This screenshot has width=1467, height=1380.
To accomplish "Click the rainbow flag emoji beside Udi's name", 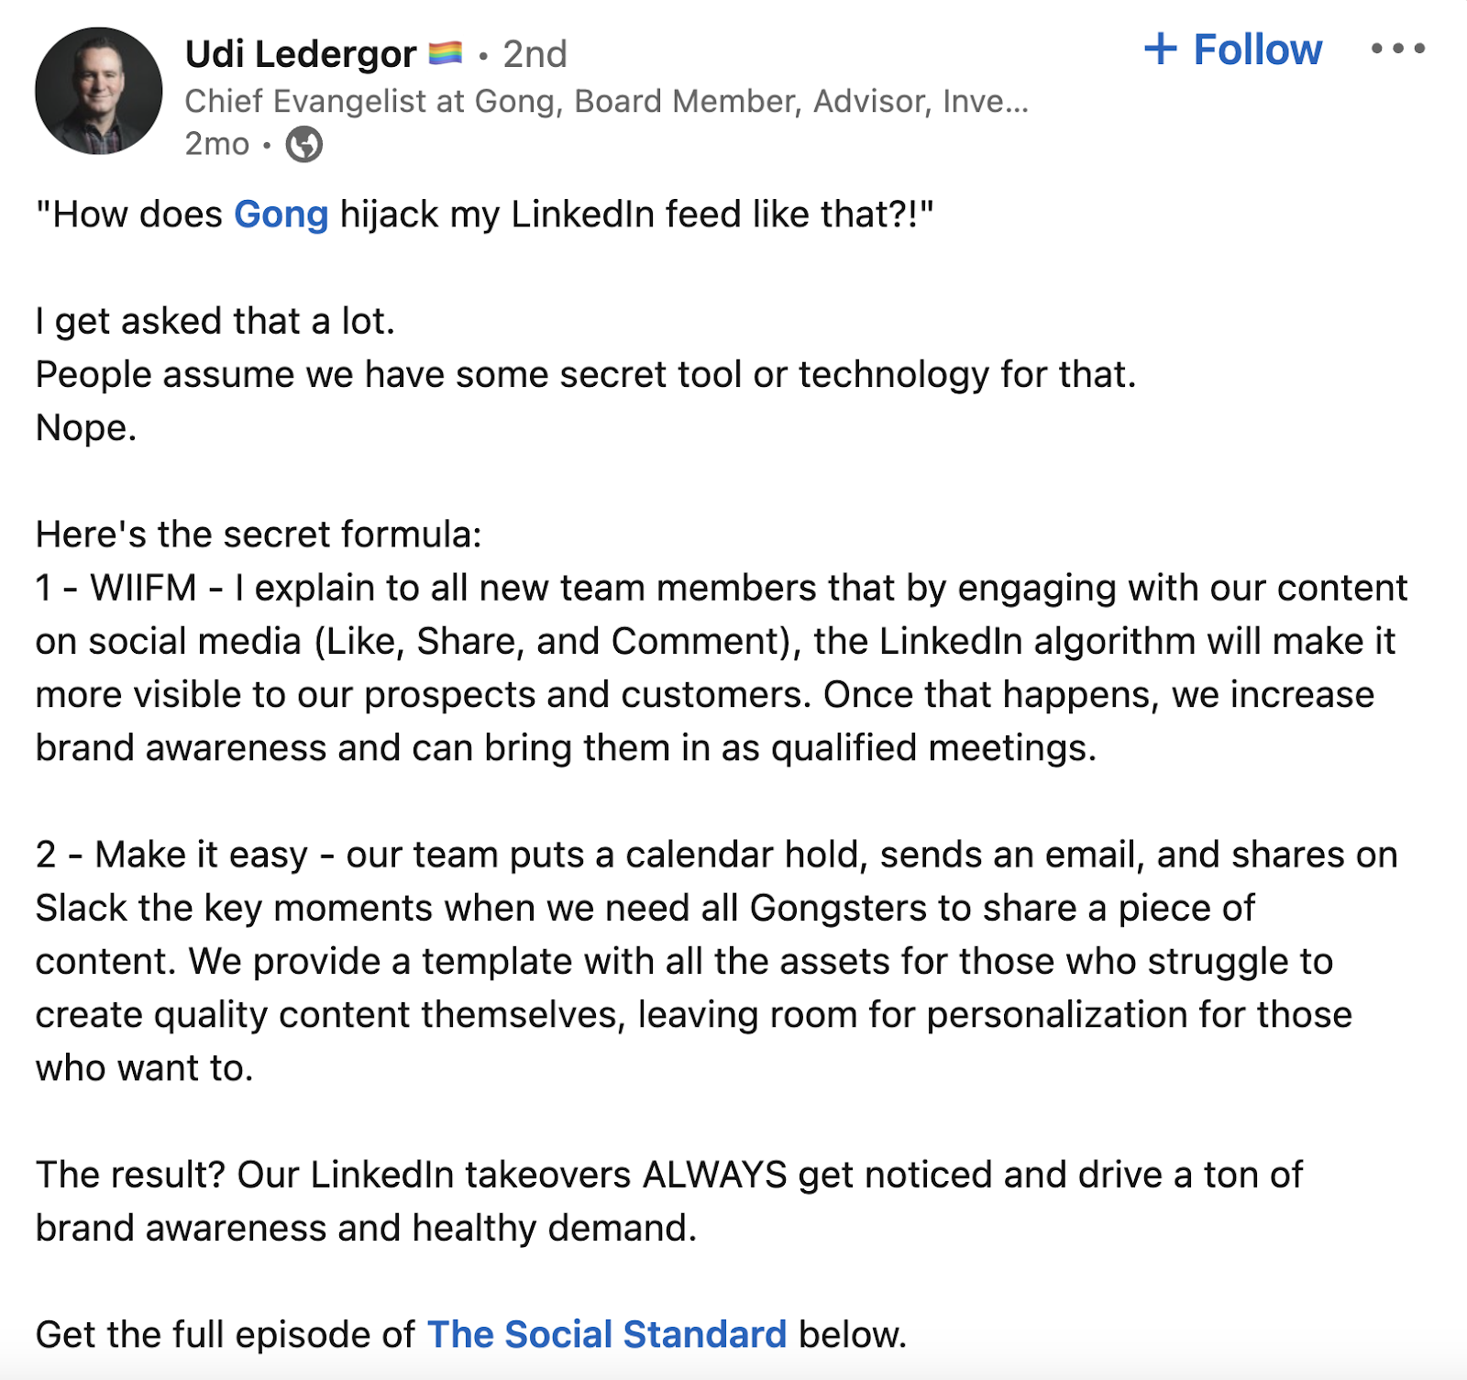I will pyautogui.click(x=447, y=53).
